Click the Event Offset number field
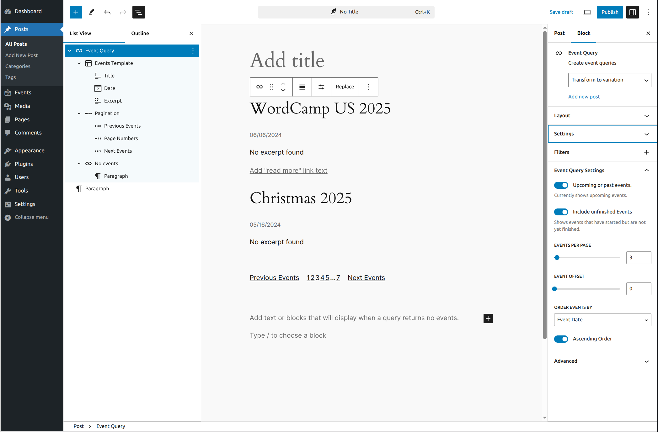 click(639, 289)
